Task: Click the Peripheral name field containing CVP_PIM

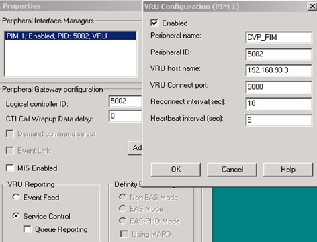Action: [279, 38]
